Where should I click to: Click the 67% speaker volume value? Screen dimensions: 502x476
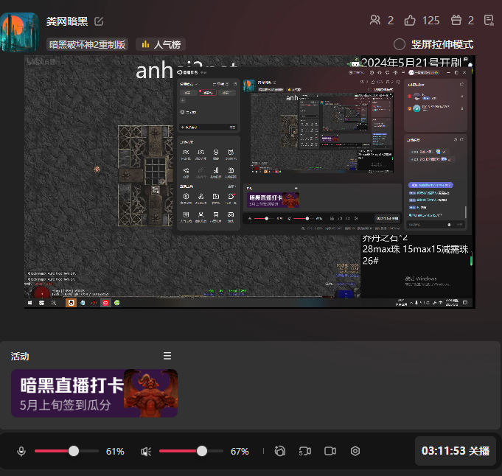240,452
